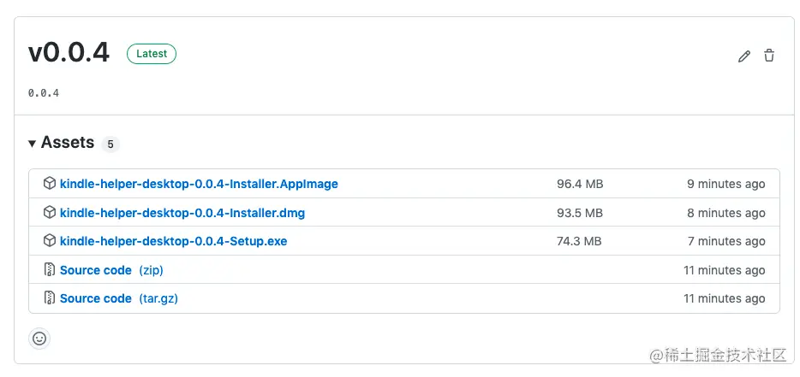
Task: Click zip file icon beside Source code (zip)
Action: 49,269
